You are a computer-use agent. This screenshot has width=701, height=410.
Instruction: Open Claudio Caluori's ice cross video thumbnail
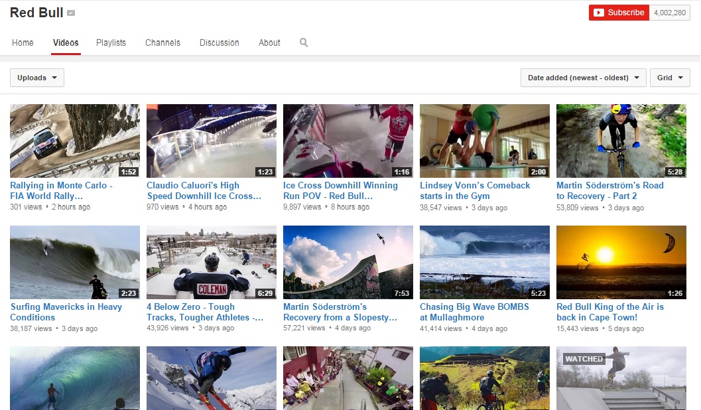pyautogui.click(x=212, y=141)
